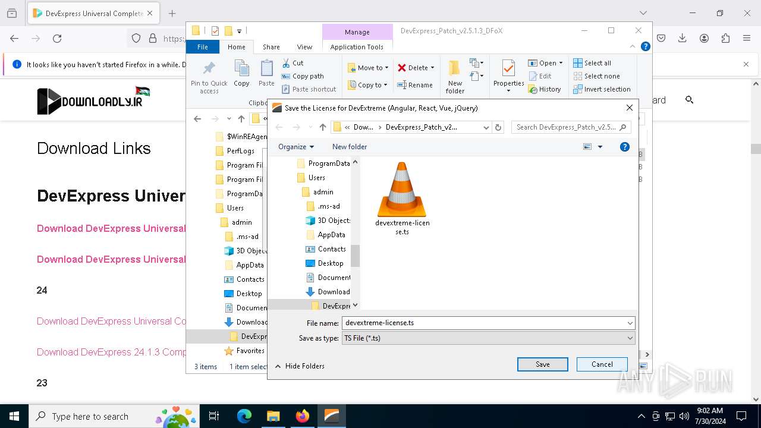The image size is (761, 428).
Task: Click the Properties ribbon icon
Action: (508, 77)
